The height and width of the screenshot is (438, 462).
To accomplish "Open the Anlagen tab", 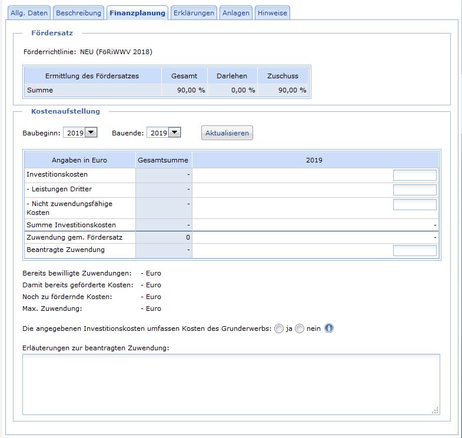I will (236, 13).
